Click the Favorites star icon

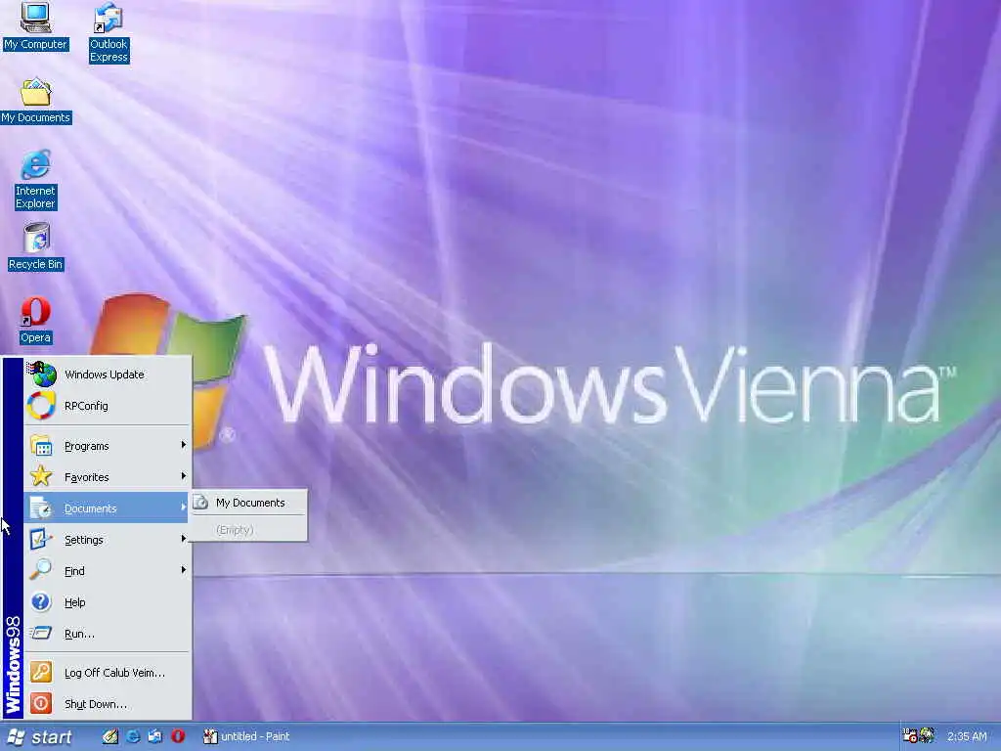41,476
